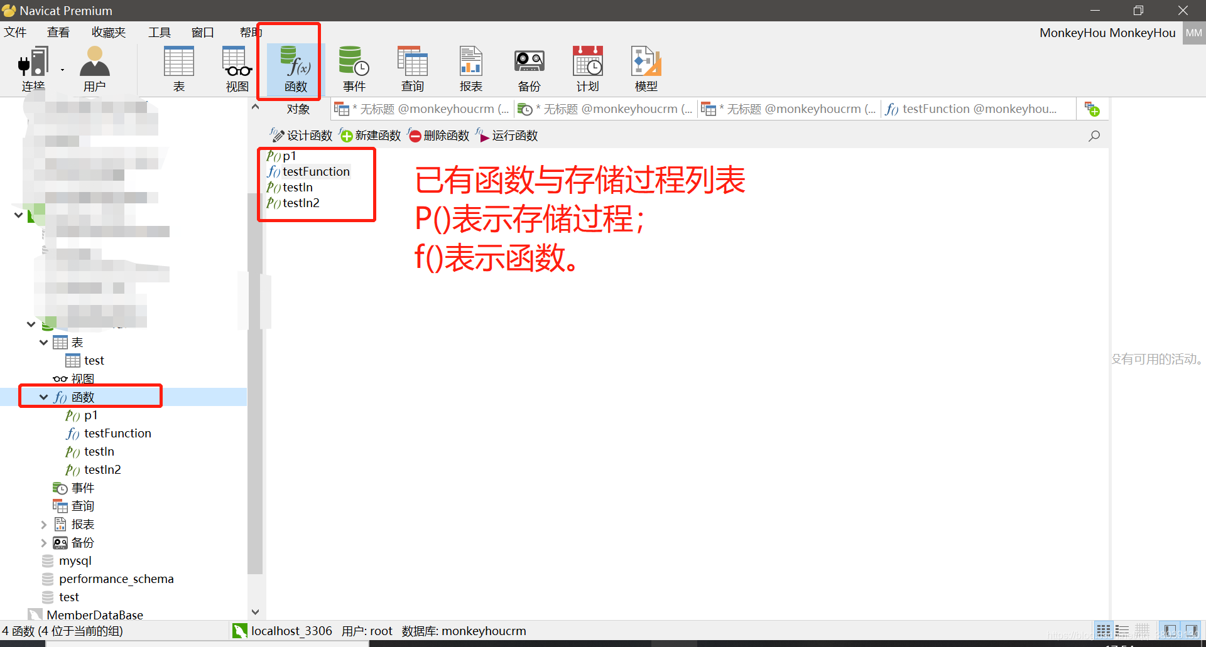Switch to the 对象 tab
1206x647 pixels.
click(x=298, y=109)
